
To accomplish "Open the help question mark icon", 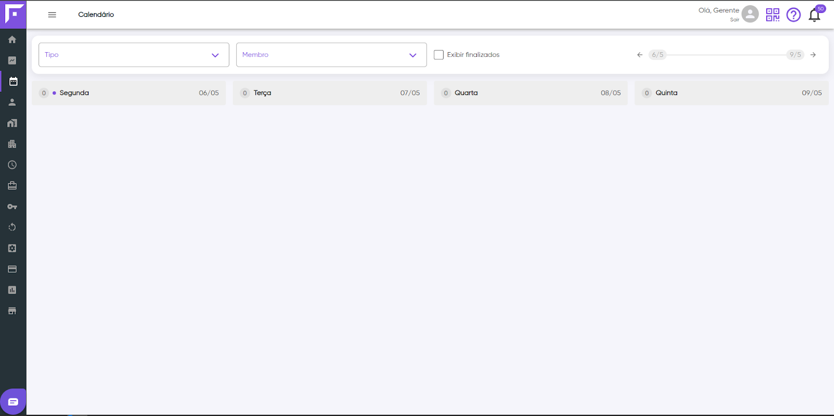I will point(793,15).
